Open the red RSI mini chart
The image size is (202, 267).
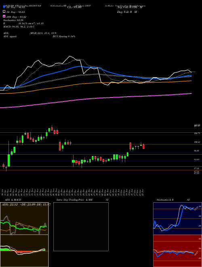point(177,251)
